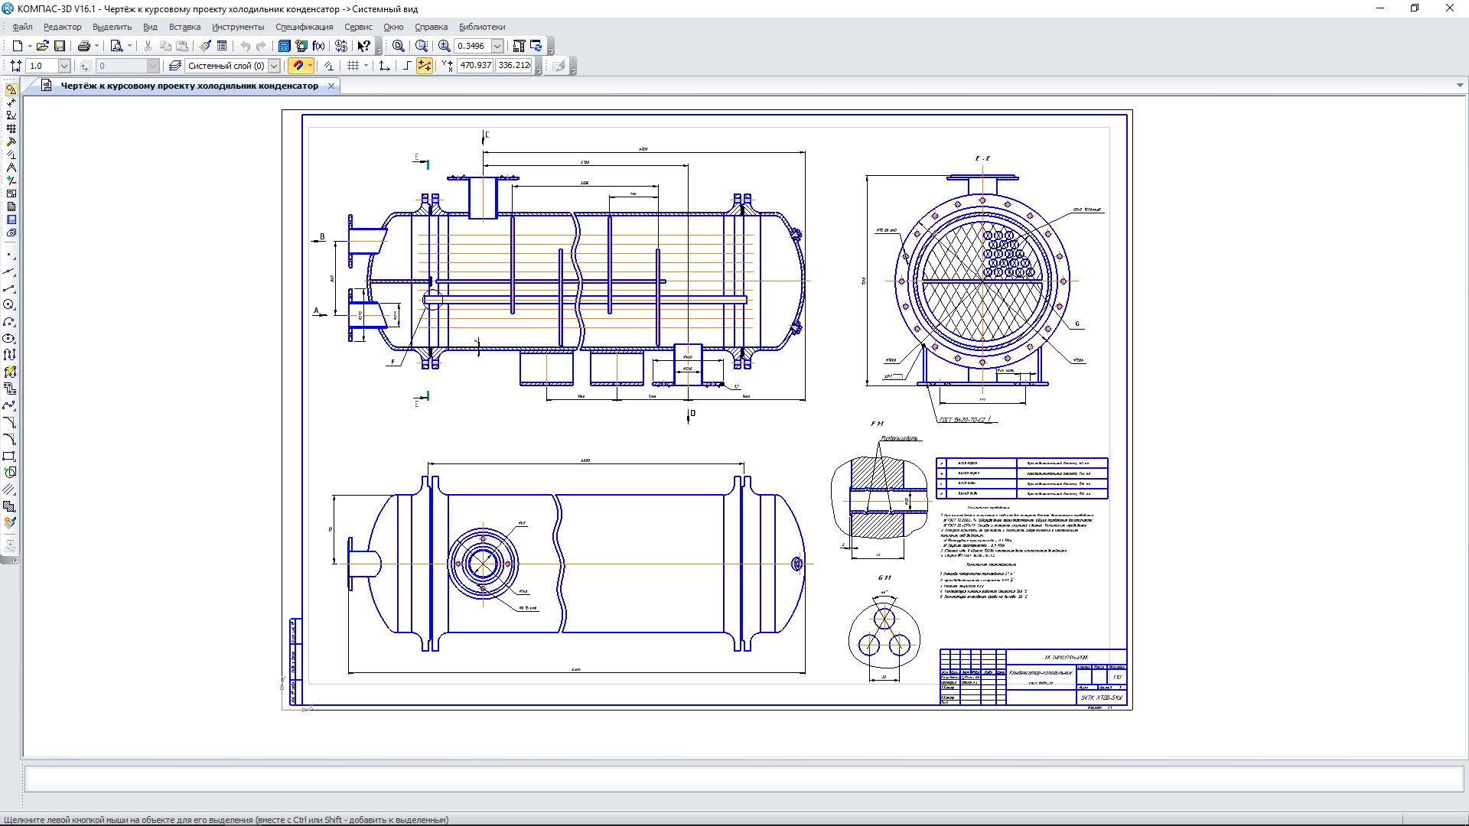This screenshot has width=1469, height=826.
Task: Close the drawing document tab
Action: (331, 86)
